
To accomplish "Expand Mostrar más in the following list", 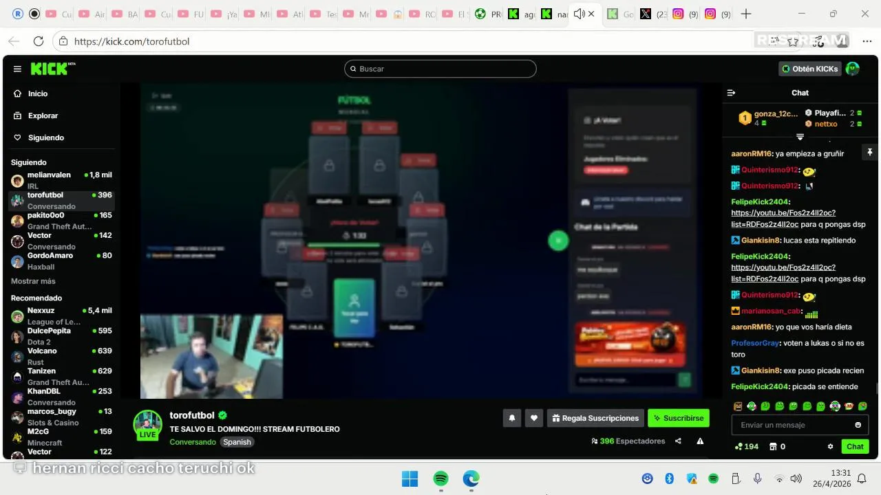I will point(33,281).
